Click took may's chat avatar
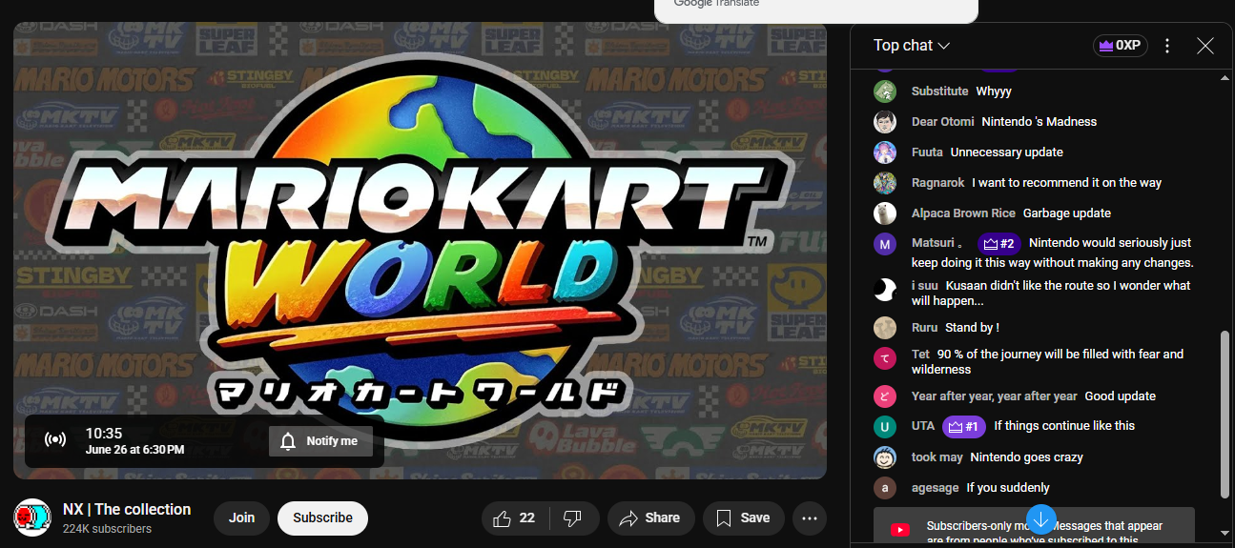The image size is (1235, 548). click(x=885, y=457)
